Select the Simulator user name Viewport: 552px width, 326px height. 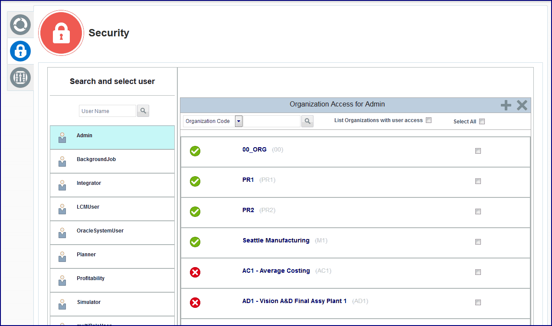point(89,302)
